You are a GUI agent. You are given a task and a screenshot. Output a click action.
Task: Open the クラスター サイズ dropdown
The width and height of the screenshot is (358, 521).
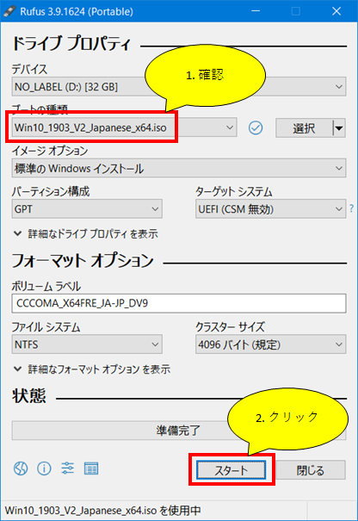(271, 344)
